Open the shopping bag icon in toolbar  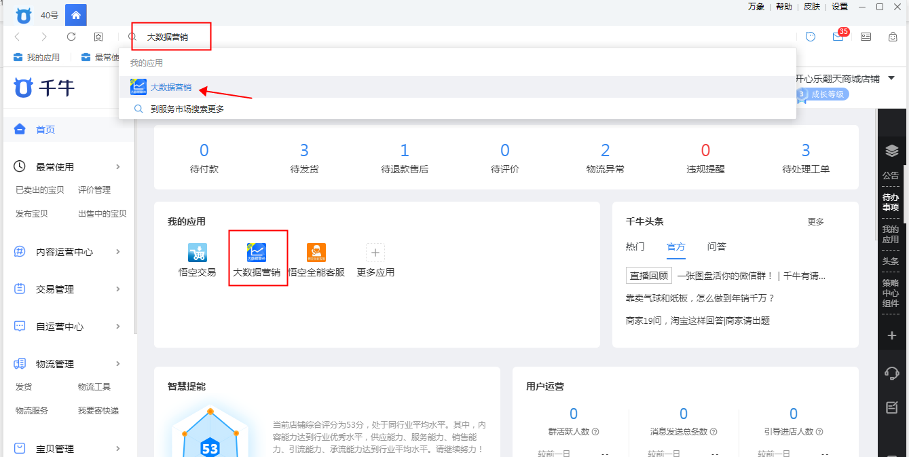pos(893,37)
